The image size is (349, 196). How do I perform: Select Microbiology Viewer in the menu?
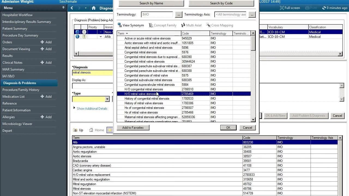(17, 124)
